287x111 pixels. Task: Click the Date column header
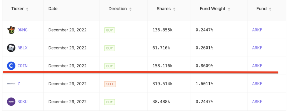click(53, 9)
